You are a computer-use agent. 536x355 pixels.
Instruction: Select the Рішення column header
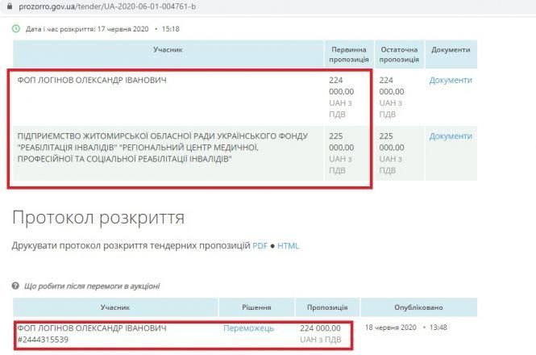tap(256, 307)
